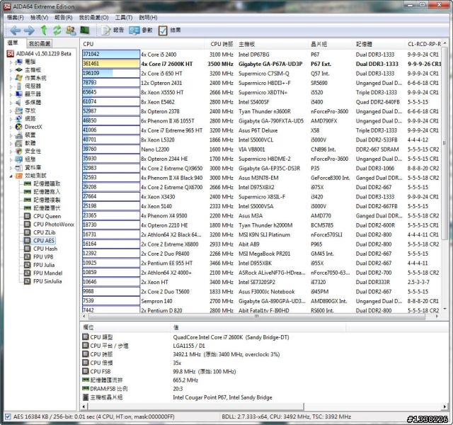Select the 4x Core i7 2600K HT row
Image resolution: width=453 pixels, height=425 pixels.
click(261, 64)
